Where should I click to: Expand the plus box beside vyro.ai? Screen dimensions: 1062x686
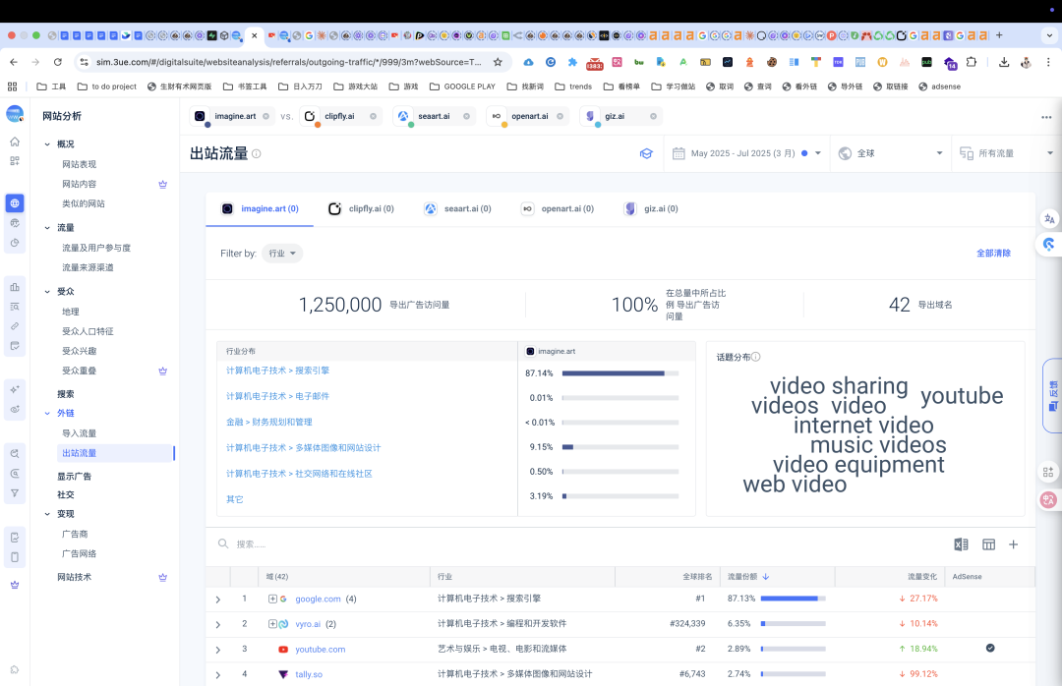click(x=272, y=624)
